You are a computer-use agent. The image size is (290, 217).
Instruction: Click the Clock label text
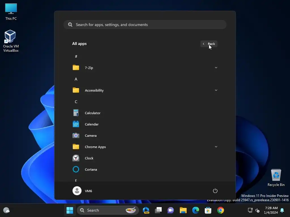pyautogui.click(x=89, y=158)
